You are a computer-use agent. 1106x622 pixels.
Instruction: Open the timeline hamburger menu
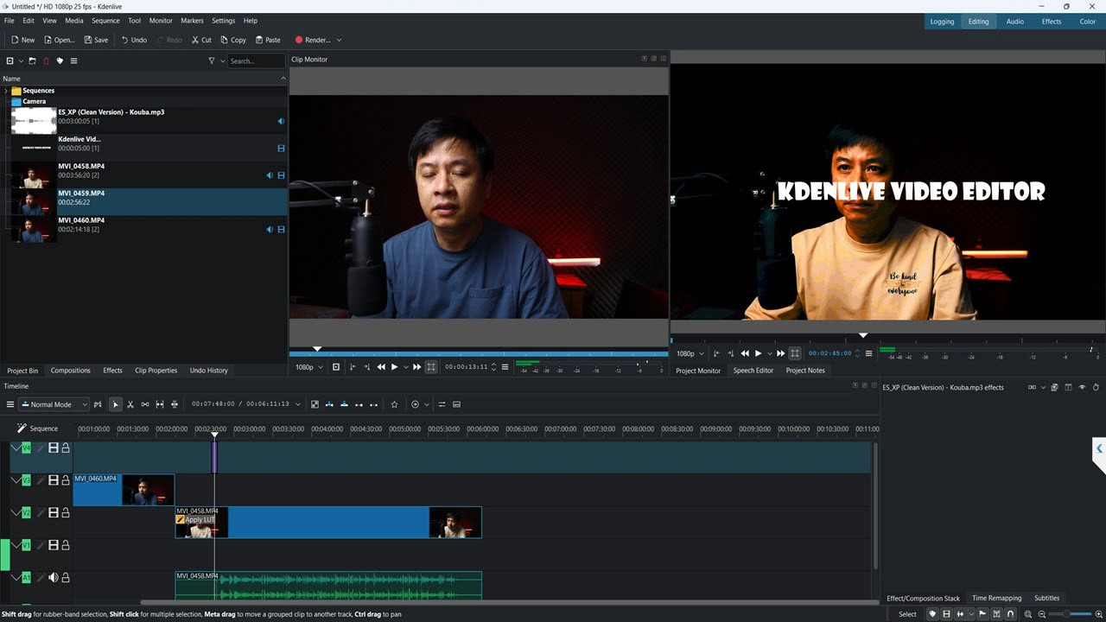(10, 404)
